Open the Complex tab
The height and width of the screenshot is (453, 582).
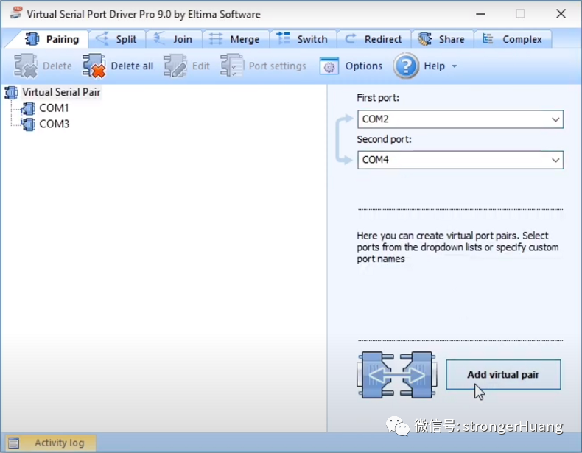[x=513, y=39]
